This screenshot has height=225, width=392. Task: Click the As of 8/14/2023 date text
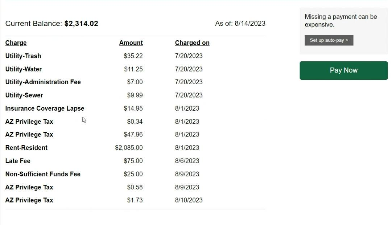pos(240,24)
